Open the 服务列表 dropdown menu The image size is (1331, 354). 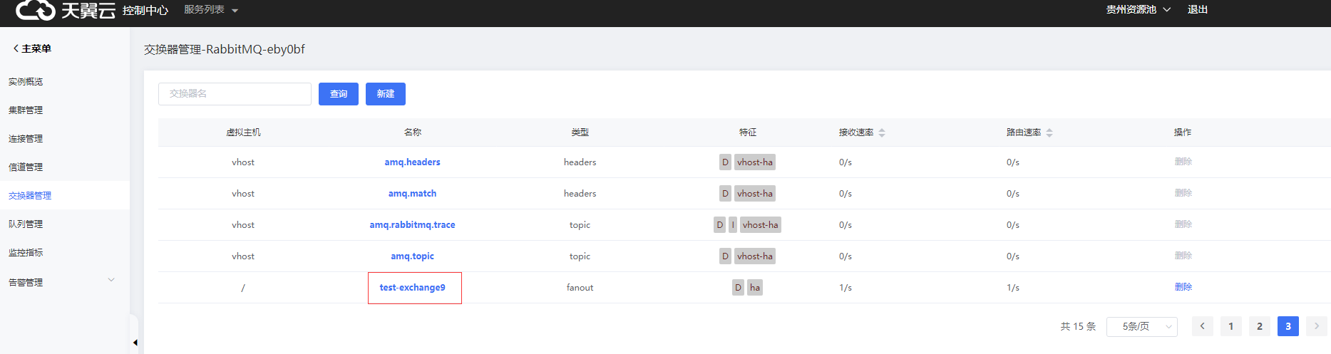point(211,10)
